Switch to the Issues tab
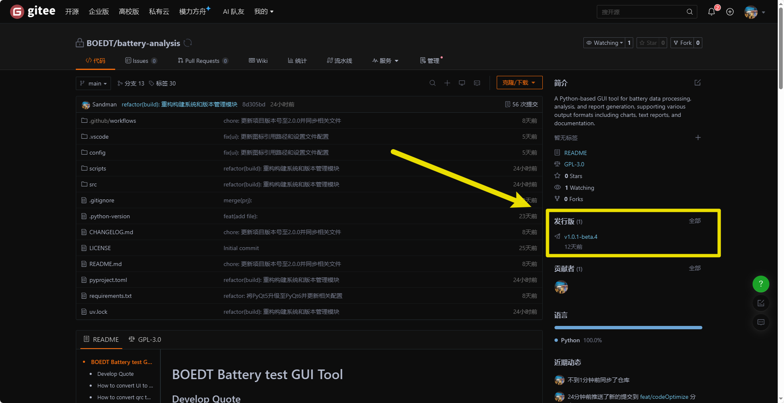The width and height of the screenshot is (784, 403). (x=141, y=61)
